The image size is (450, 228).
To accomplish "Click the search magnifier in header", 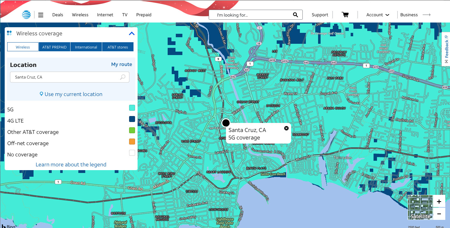I will coord(295,15).
